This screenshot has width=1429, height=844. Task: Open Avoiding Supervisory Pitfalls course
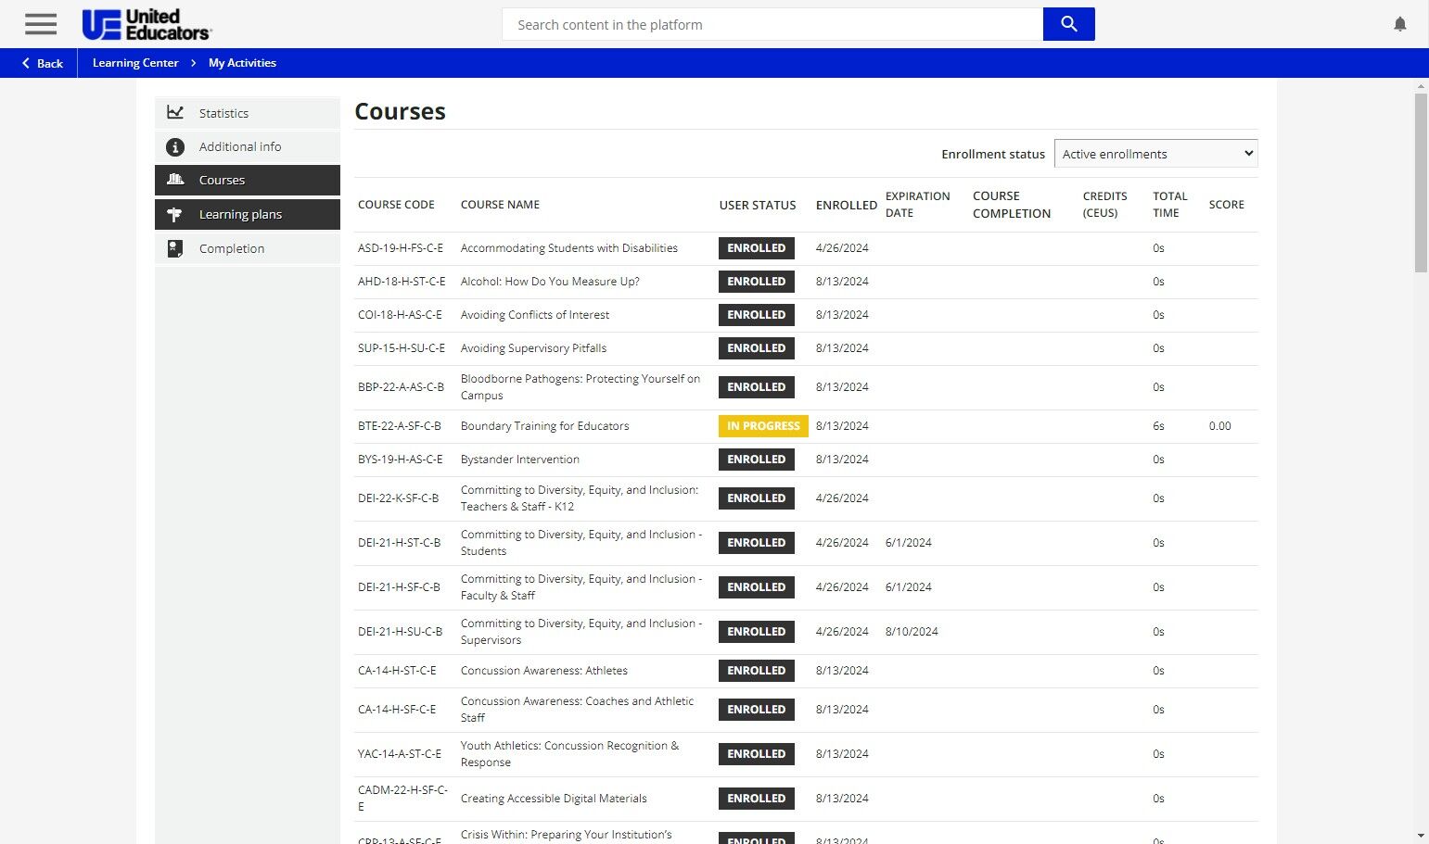click(x=533, y=348)
